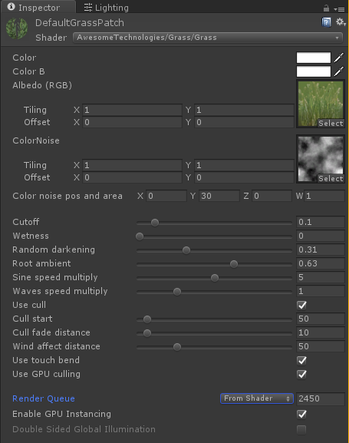
Task: Click the Root ambient slider handle
Action: [x=234, y=264]
